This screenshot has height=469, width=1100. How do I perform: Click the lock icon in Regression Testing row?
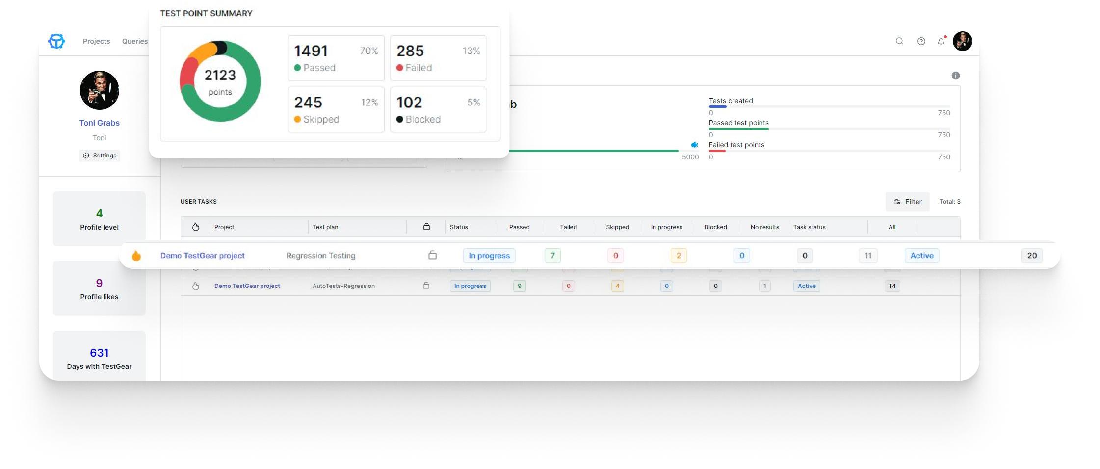[x=432, y=255]
